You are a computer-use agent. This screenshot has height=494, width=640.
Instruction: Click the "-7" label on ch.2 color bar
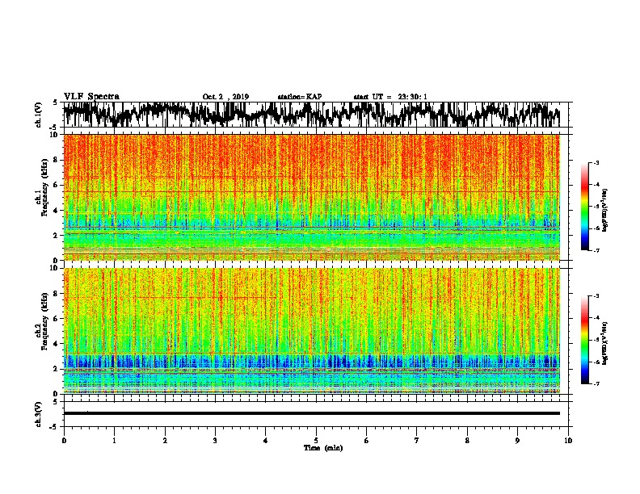pos(596,384)
